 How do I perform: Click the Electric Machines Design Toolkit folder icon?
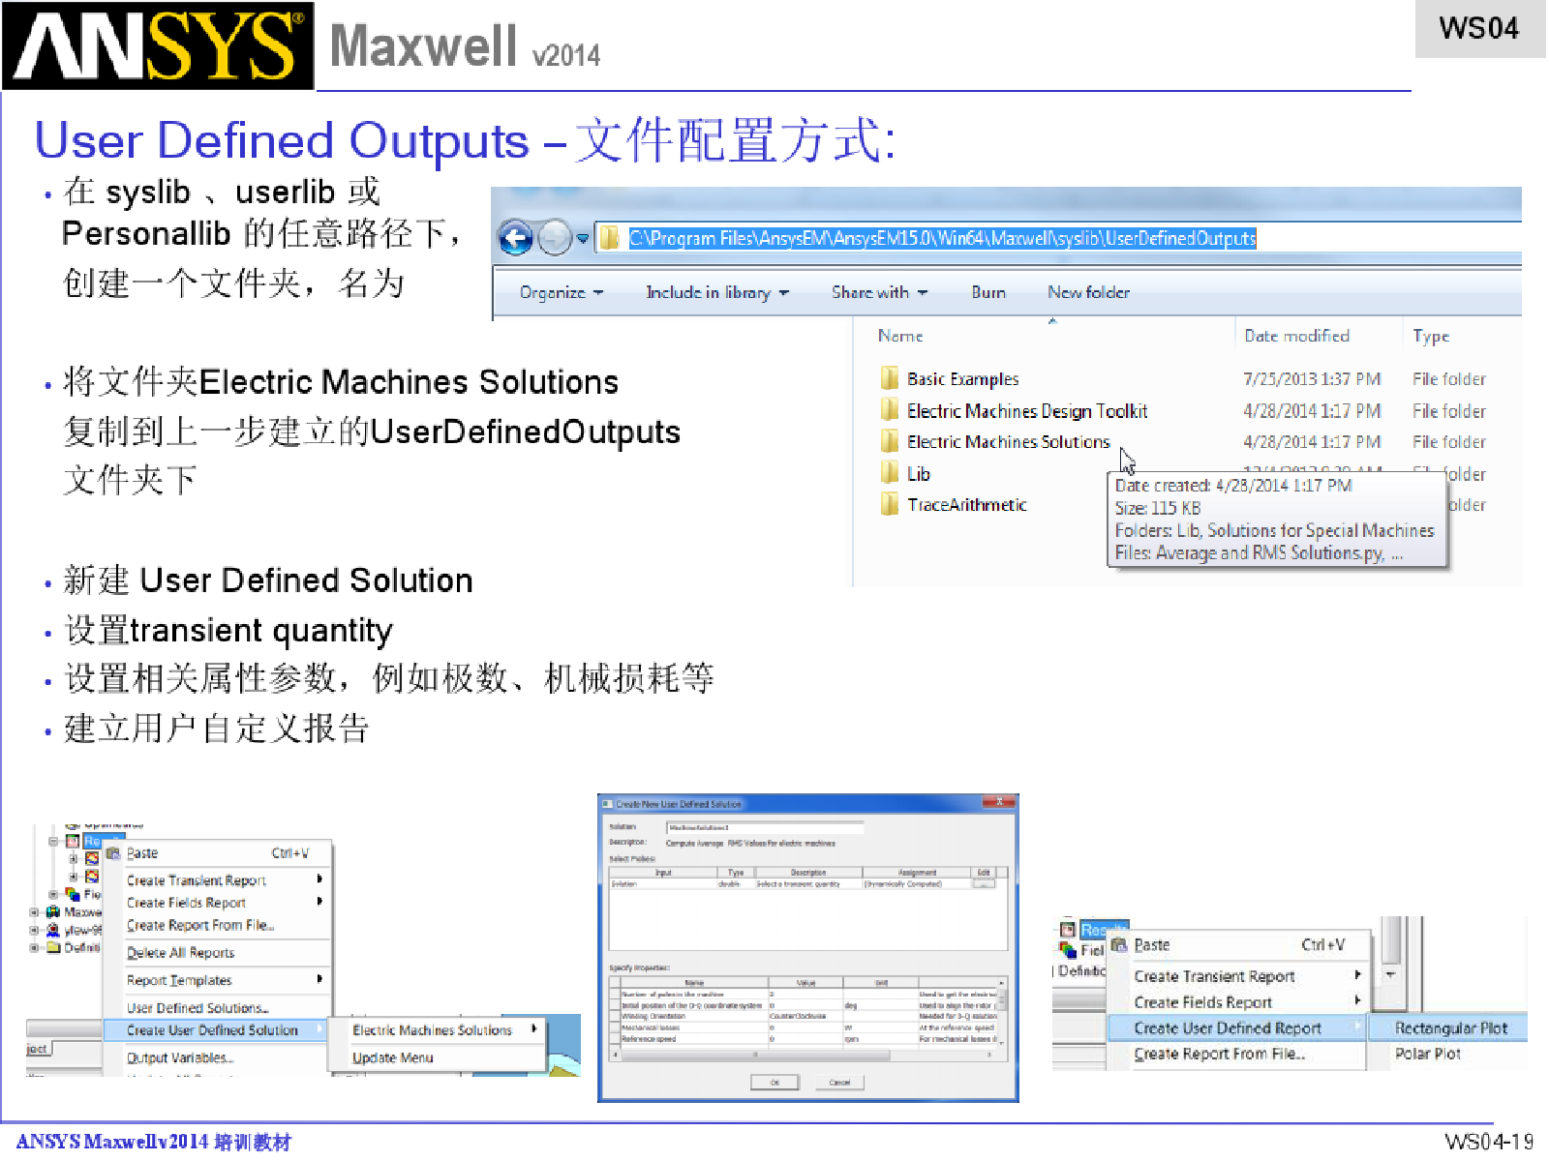point(890,409)
